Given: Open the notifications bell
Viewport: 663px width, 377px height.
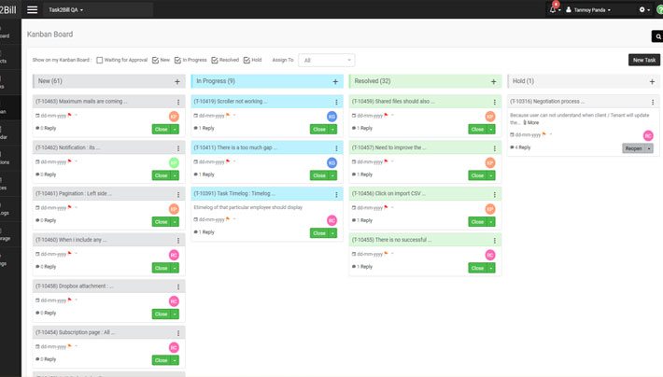Looking at the screenshot, I should [x=554, y=9].
